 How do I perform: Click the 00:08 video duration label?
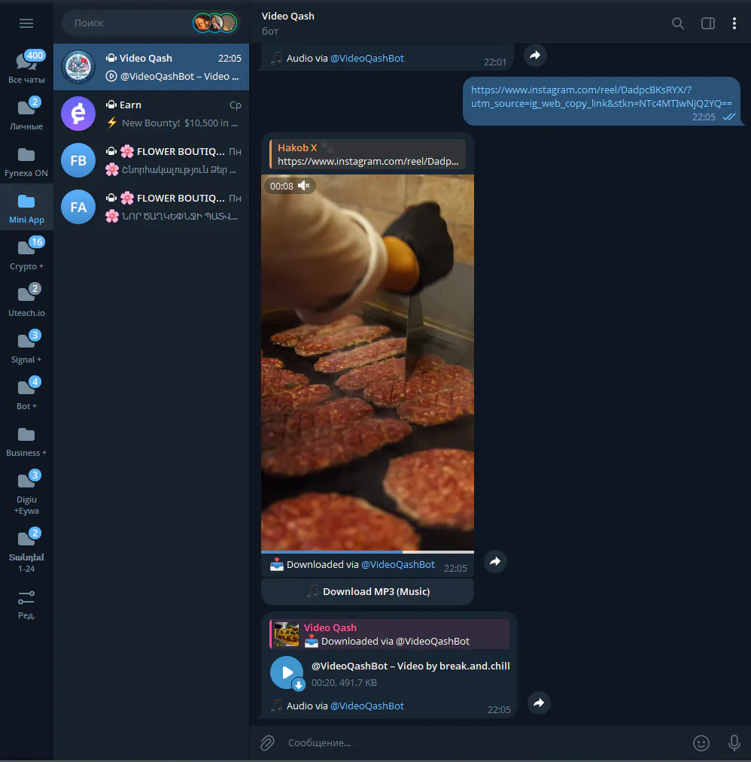point(281,186)
